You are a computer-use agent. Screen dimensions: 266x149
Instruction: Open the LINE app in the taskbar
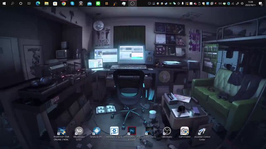click(98, 3)
